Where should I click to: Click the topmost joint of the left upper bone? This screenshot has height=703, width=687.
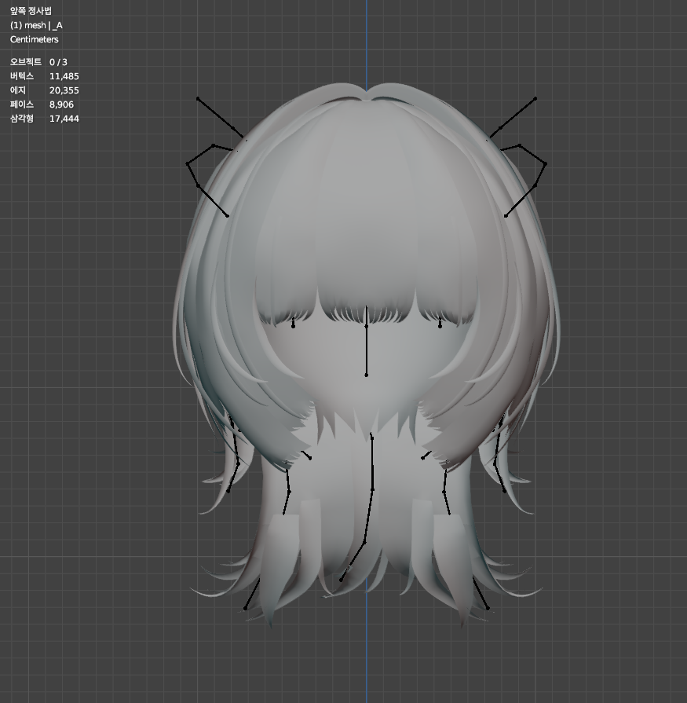coord(197,98)
